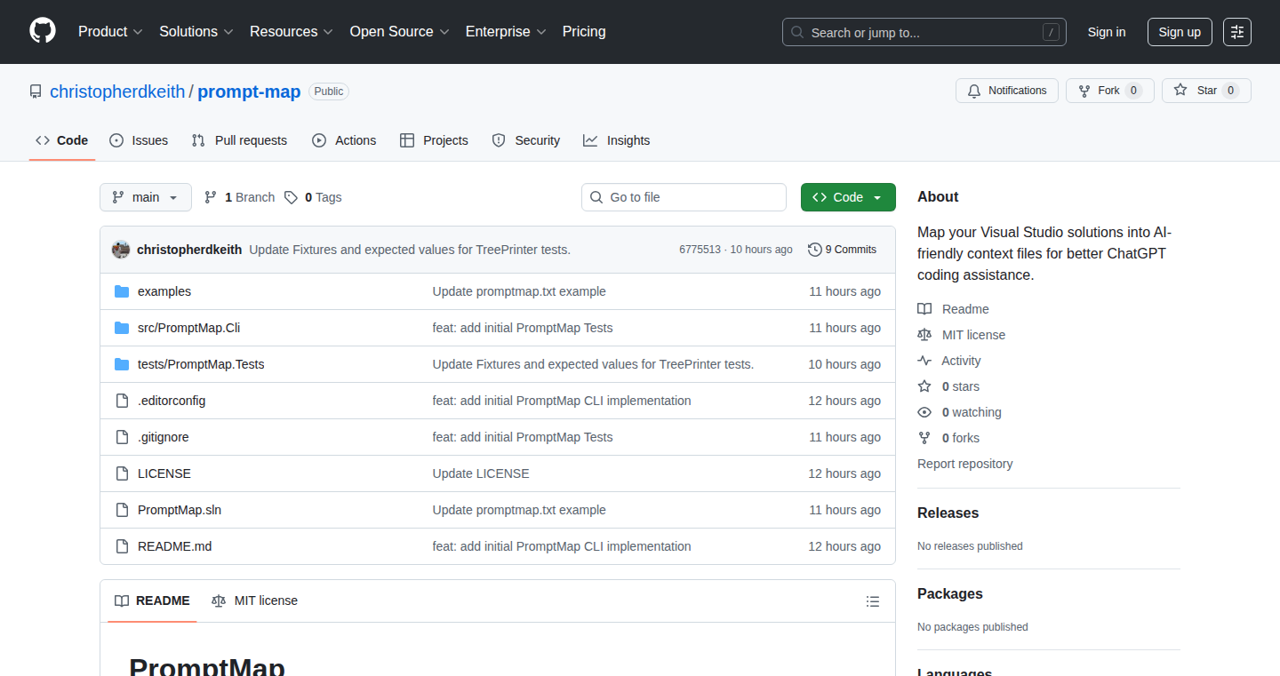Click the GitHub logo icon
1280x676 pixels.
pyautogui.click(x=43, y=31)
